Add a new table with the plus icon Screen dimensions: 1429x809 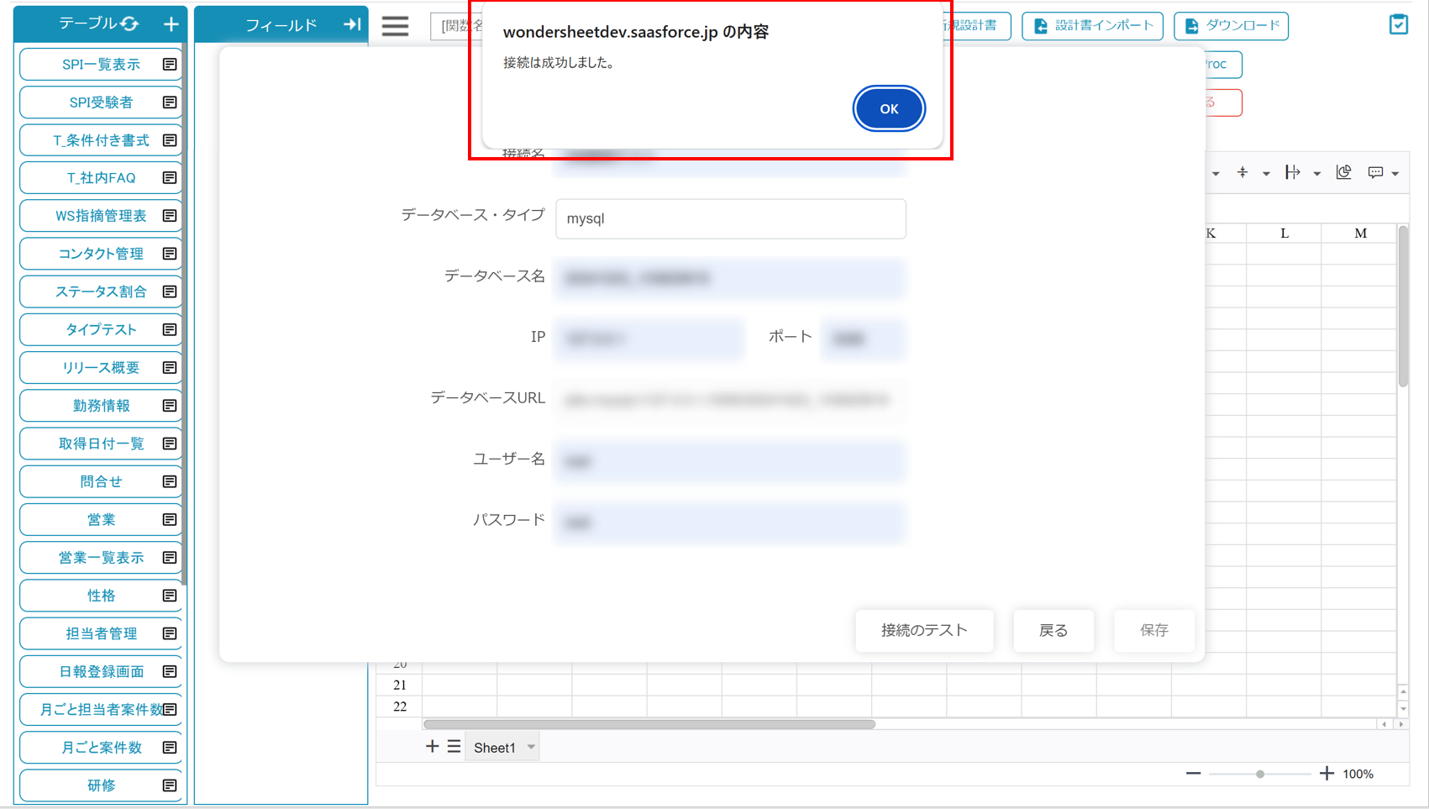(171, 24)
